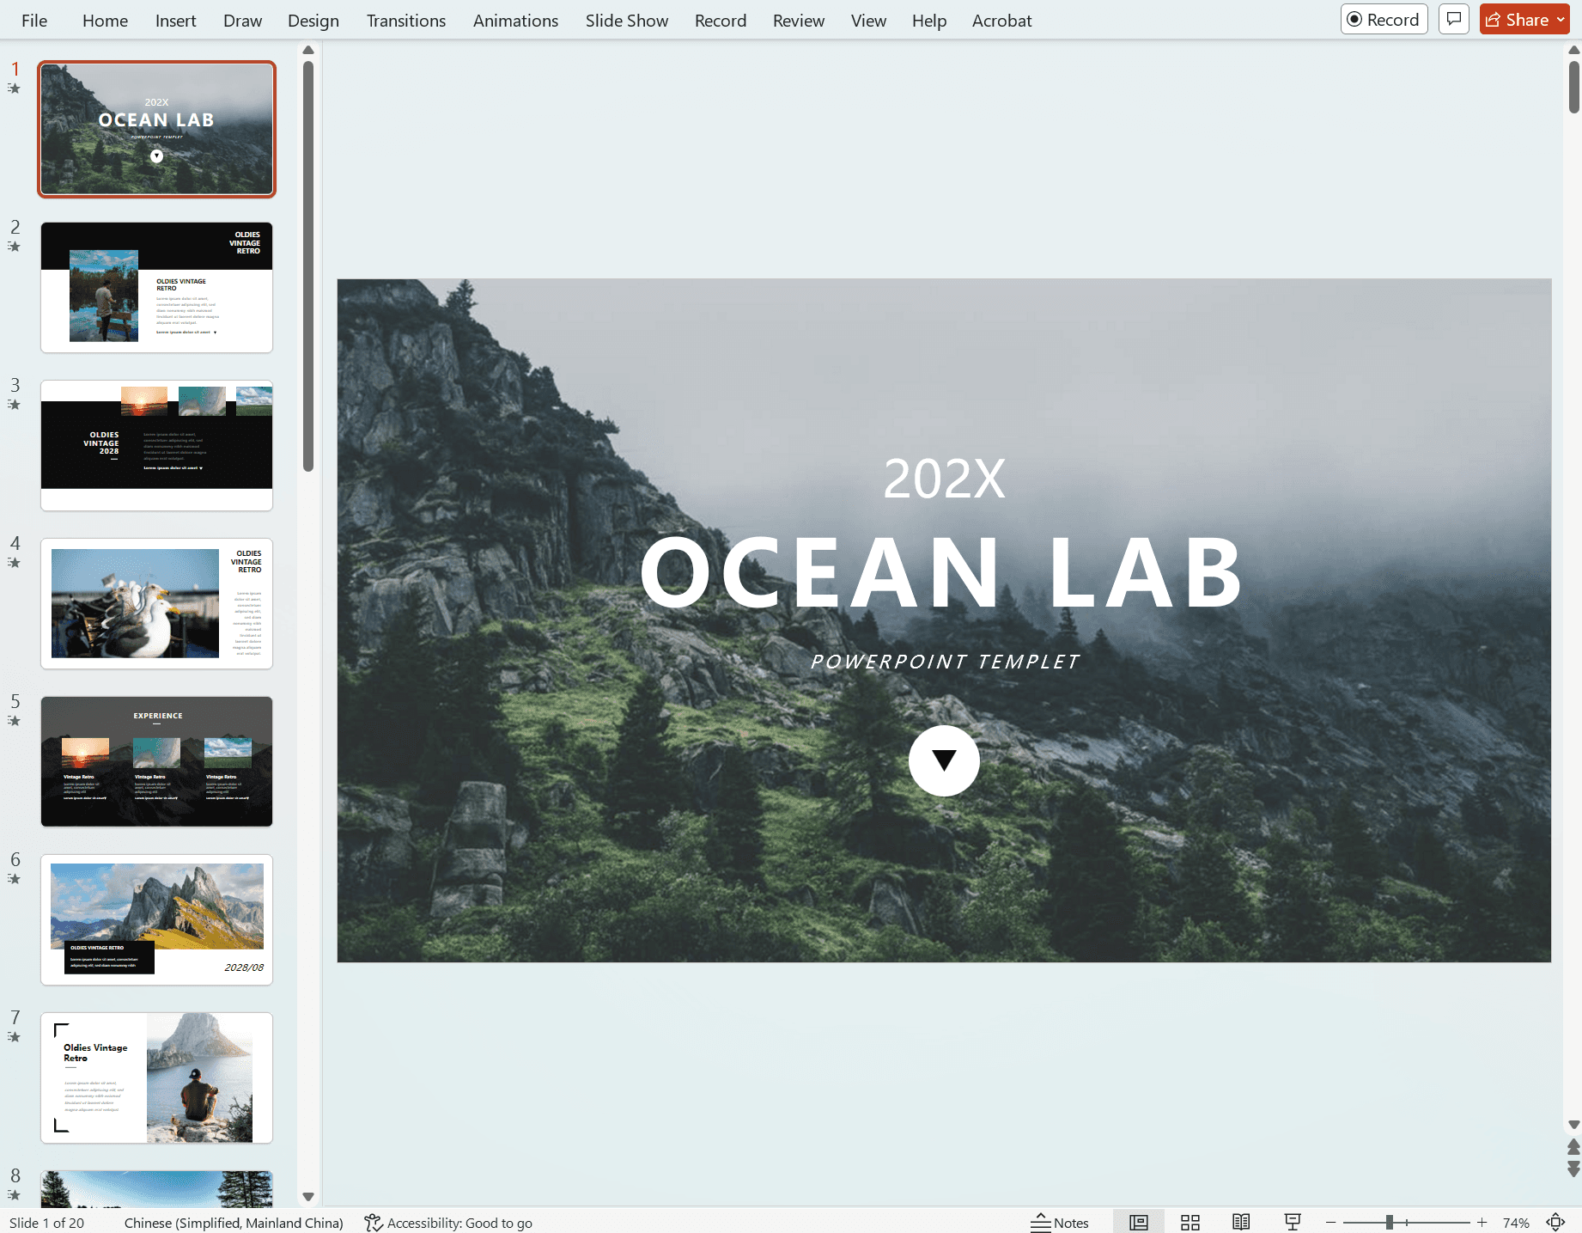Viewport: 1582px width, 1233px height.
Task: Toggle the Notes pane
Action: pyautogui.click(x=1060, y=1223)
